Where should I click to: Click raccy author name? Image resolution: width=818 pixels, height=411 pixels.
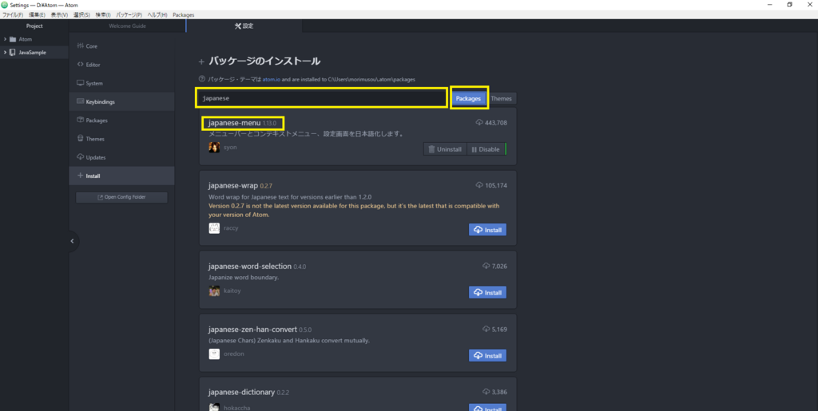tap(231, 228)
